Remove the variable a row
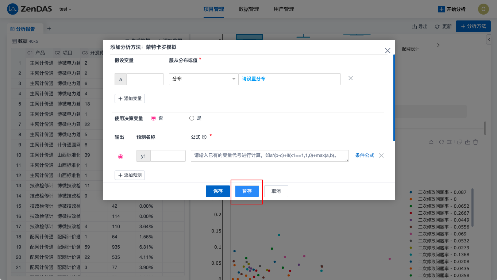 [x=350, y=78]
